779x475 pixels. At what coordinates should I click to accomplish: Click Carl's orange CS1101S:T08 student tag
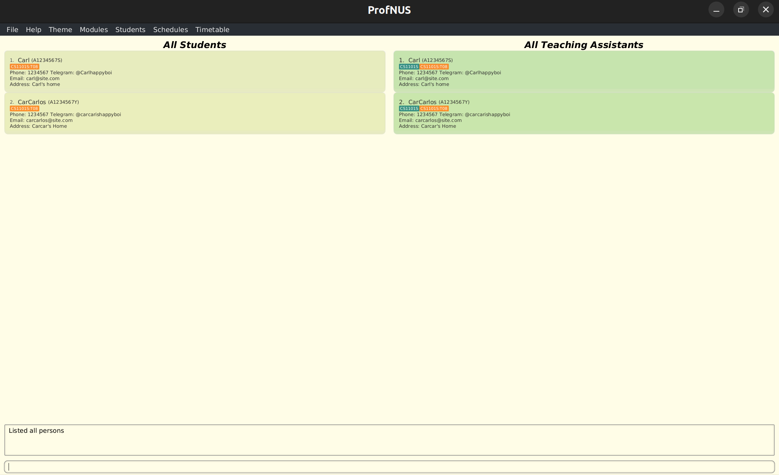[x=24, y=67]
